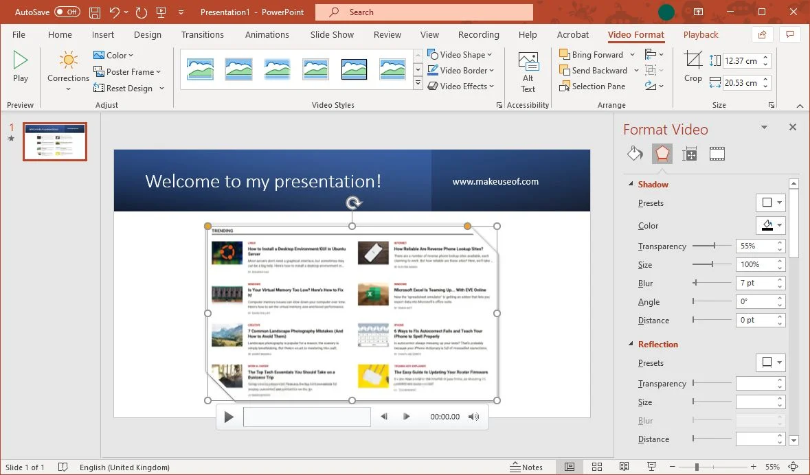Open the Video Shape dropdown
Viewport: 810px width, 475px height.
coord(460,55)
